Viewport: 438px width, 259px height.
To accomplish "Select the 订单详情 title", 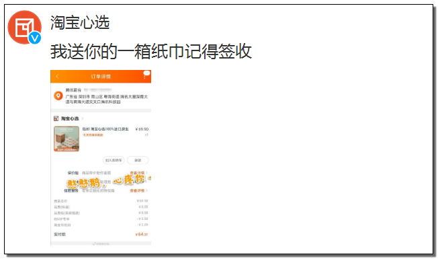I will click(101, 77).
